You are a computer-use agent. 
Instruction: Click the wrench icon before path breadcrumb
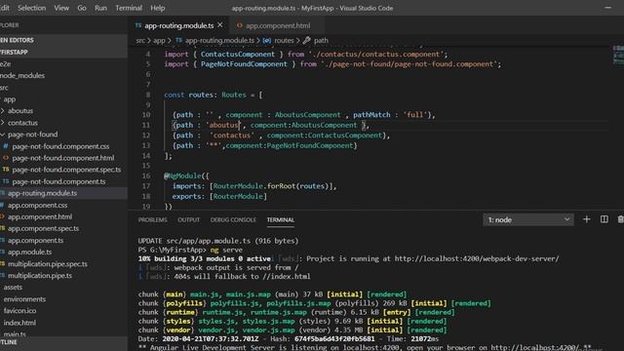[306, 40]
